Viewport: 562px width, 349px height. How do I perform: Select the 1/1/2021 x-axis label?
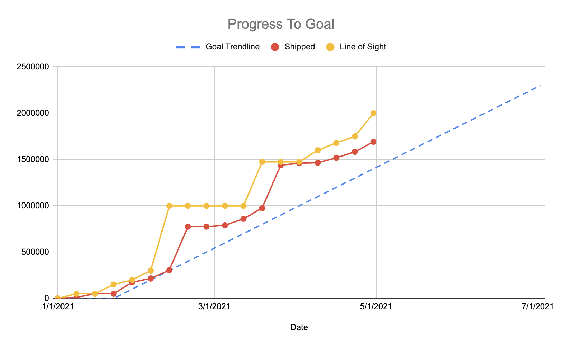(58, 307)
